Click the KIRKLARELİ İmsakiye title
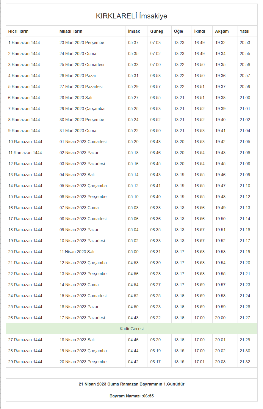Screen dimensions: 263x409 (131, 16)
